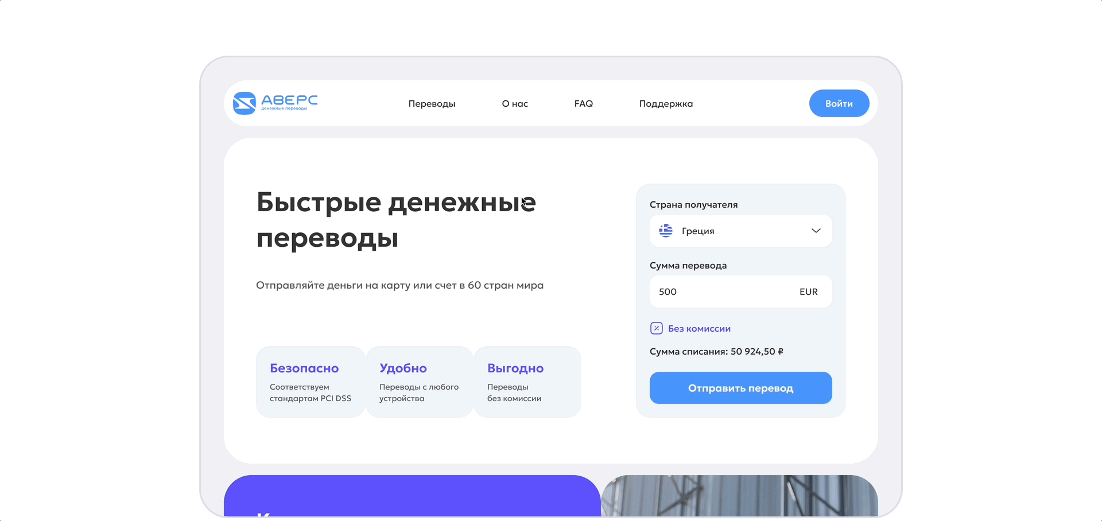Viewport: 1102px width, 521px height.
Task: Click the Безопасно feature card
Action: [310, 382]
